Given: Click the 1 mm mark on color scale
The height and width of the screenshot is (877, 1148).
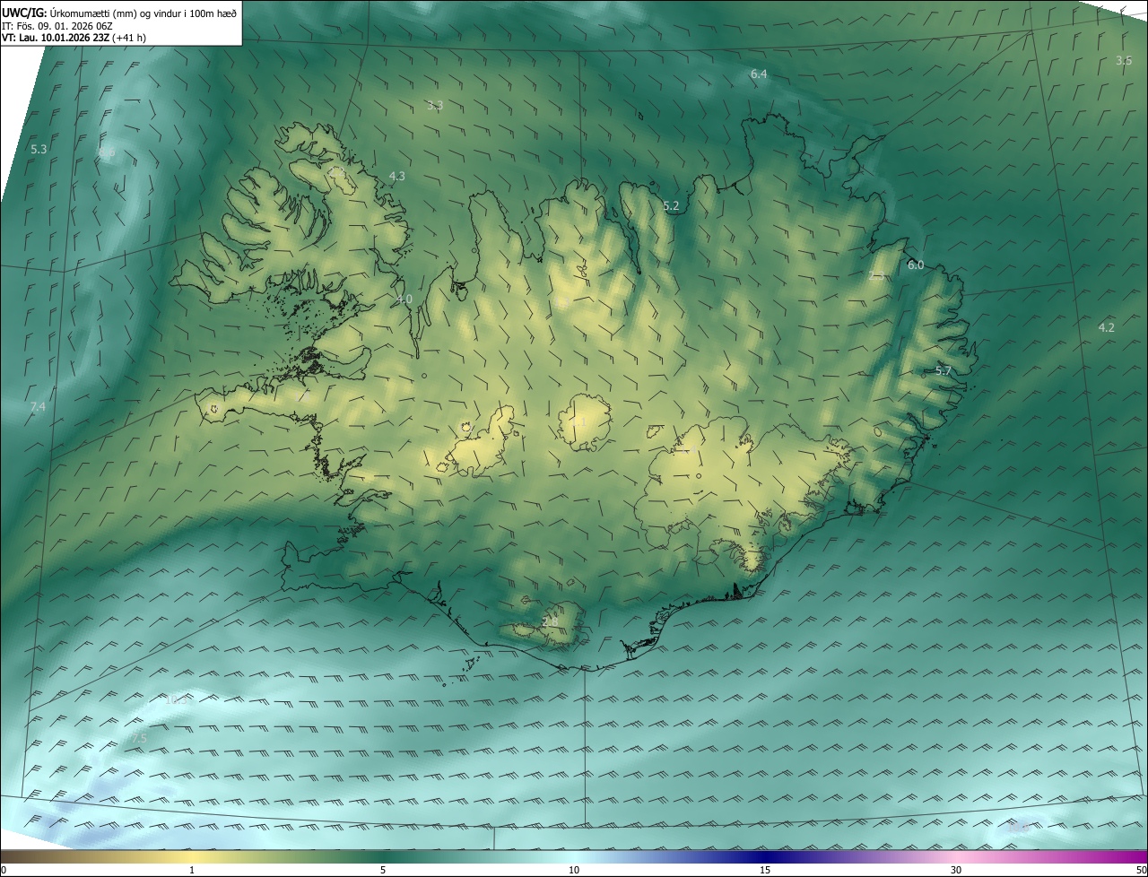Looking at the screenshot, I should 192,870.
